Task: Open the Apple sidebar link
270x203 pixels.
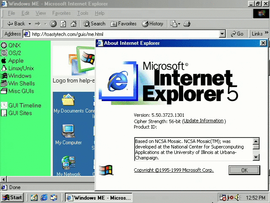Action: [x=16, y=61]
